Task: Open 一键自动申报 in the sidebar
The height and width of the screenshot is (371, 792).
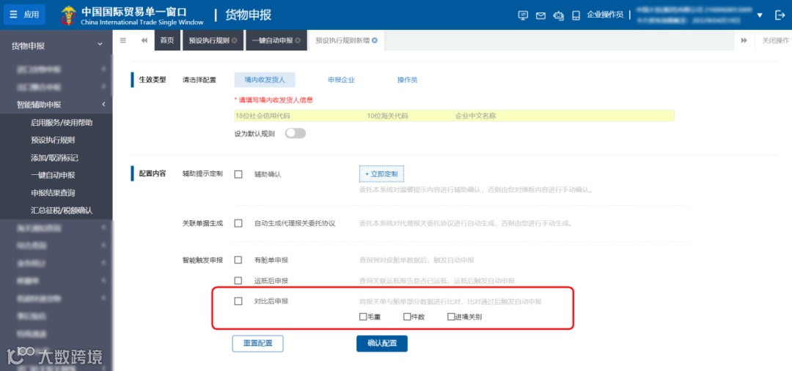Action: pos(53,175)
